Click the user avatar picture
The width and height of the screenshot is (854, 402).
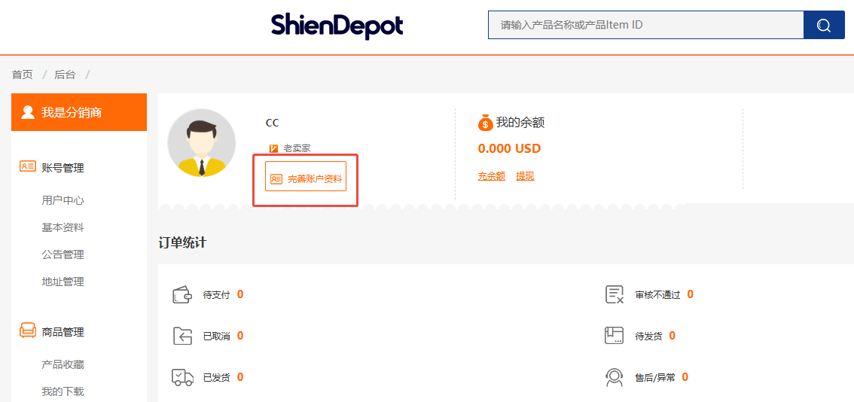(201, 143)
